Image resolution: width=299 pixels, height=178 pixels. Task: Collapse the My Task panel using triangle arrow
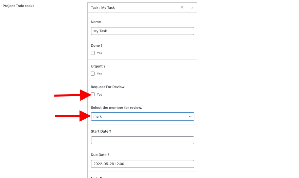click(x=192, y=7)
